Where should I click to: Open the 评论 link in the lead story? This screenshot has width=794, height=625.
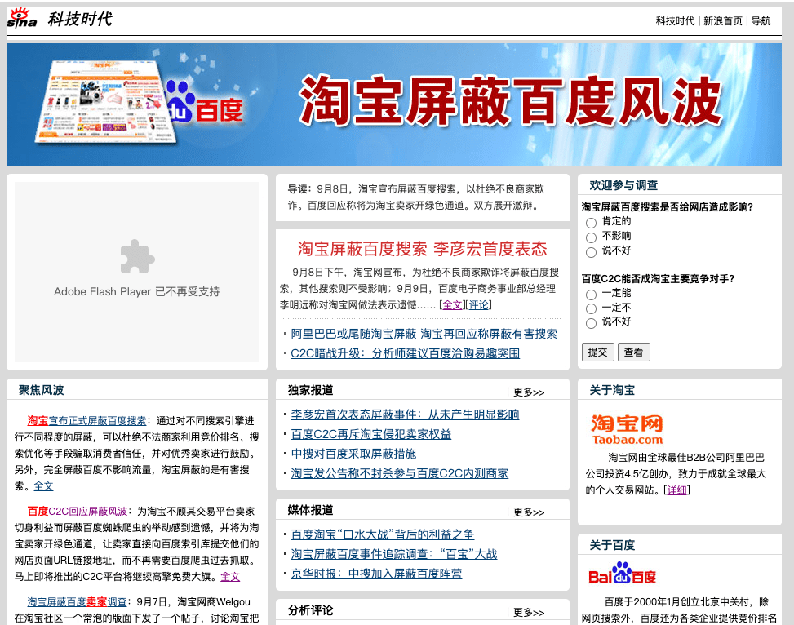coord(478,305)
